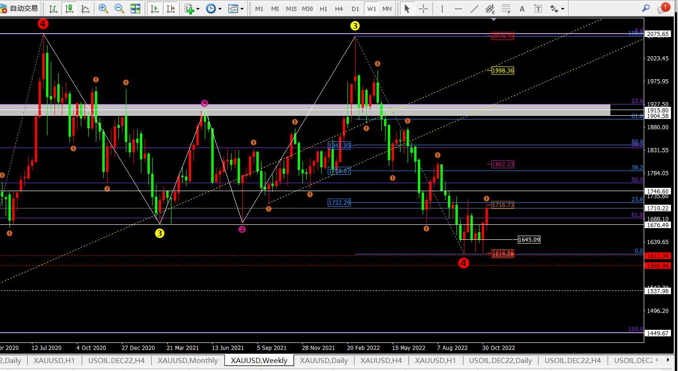
Task: Select the W1 weekly timeframe
Action: coord(371,8)
